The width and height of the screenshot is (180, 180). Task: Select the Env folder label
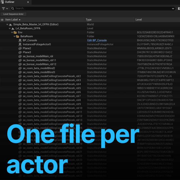[x=20, y=33]
